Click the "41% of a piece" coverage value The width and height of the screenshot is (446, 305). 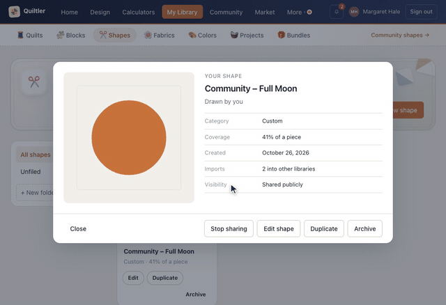(282, 137)
